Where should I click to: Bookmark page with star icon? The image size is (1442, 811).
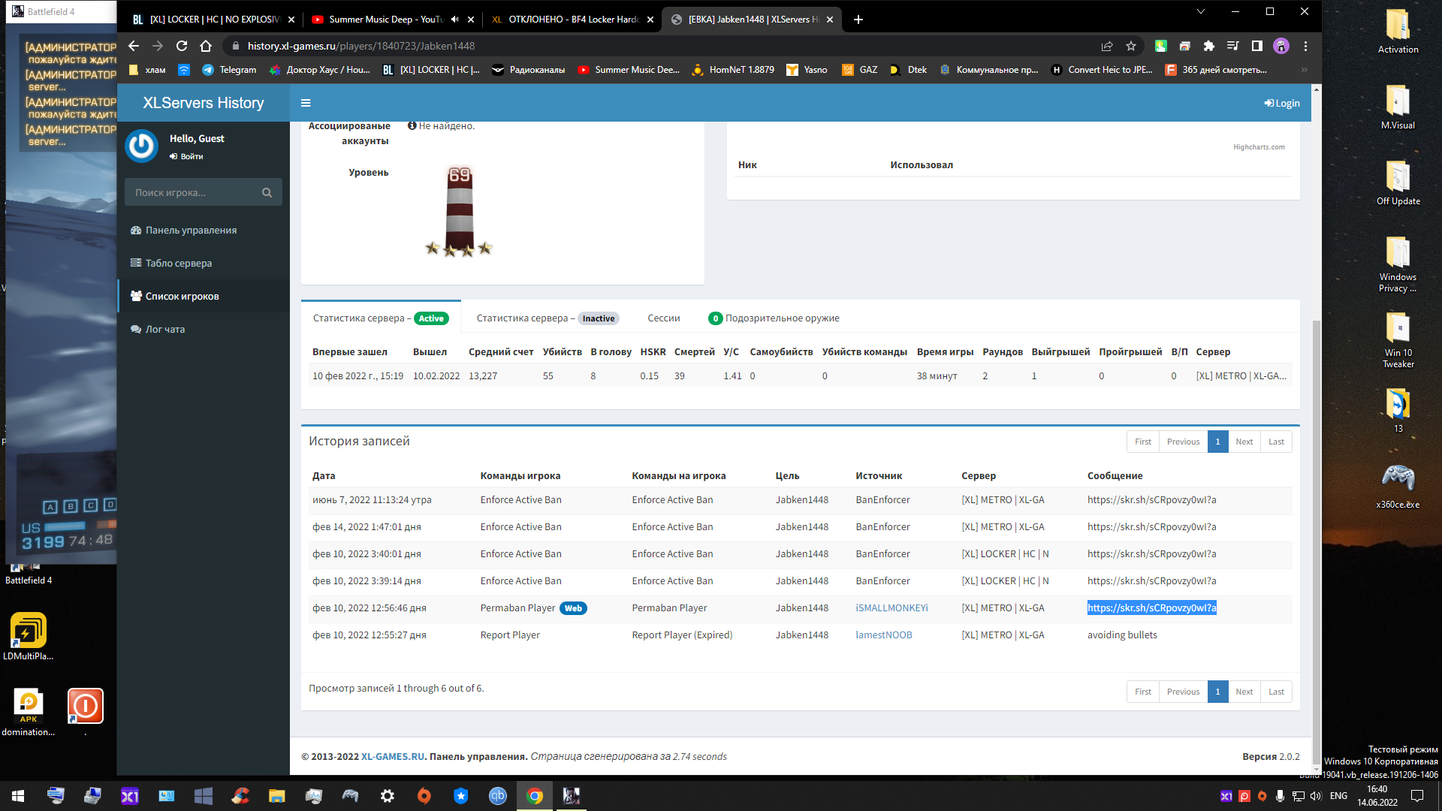(x=1131, y=46)
